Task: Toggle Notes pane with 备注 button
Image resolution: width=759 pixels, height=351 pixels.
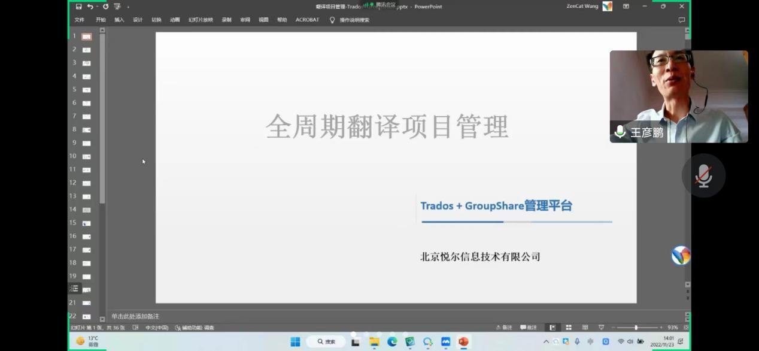Action: tap(504, 328)
